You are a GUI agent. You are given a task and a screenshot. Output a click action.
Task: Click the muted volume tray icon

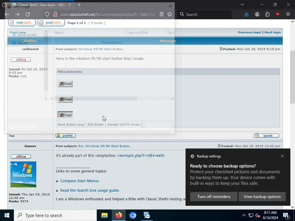258,215
